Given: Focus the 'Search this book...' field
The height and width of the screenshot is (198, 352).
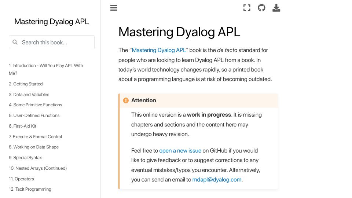Looking at the screenshot, I should click(52, 42).
